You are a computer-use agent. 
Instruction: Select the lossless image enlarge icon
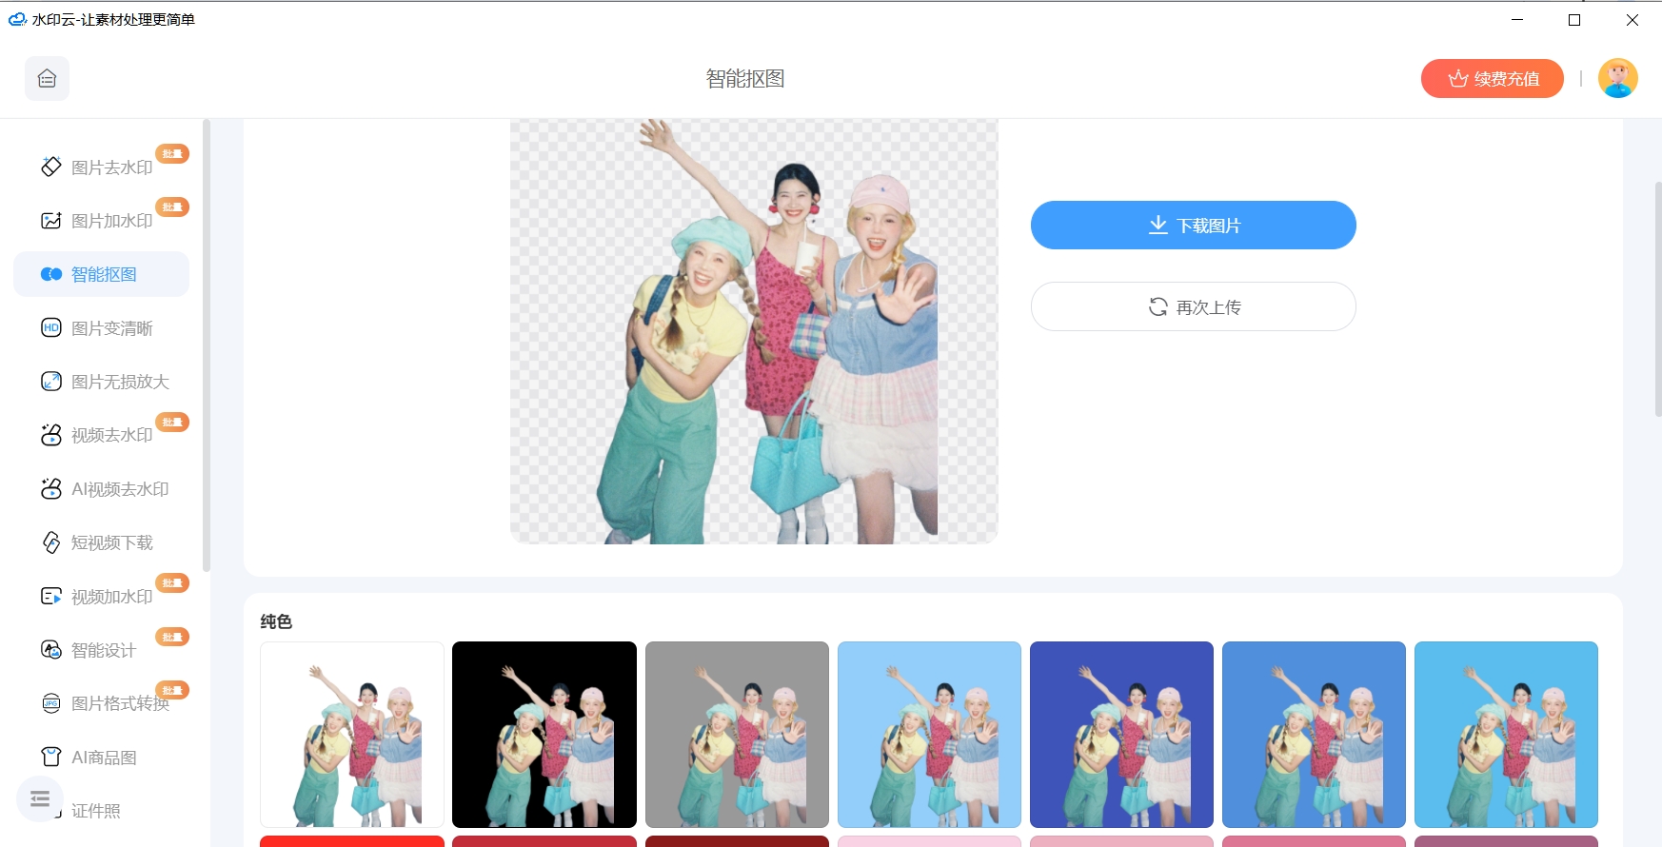(51, 382)
